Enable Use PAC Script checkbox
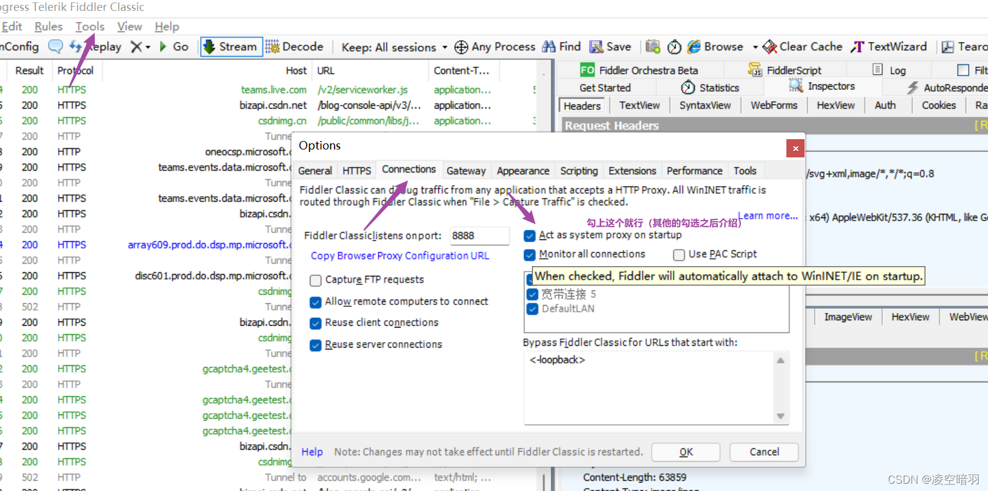 [679, 255]
